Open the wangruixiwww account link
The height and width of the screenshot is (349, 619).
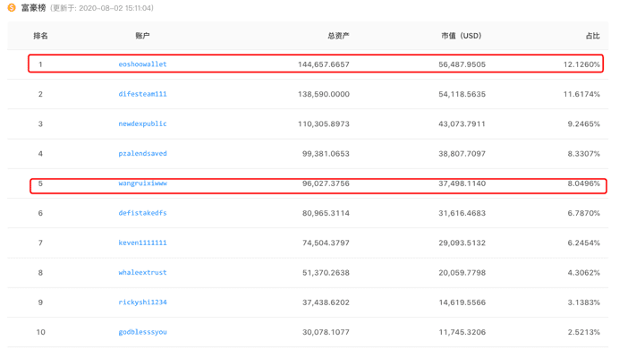click(x=142, y=183)
